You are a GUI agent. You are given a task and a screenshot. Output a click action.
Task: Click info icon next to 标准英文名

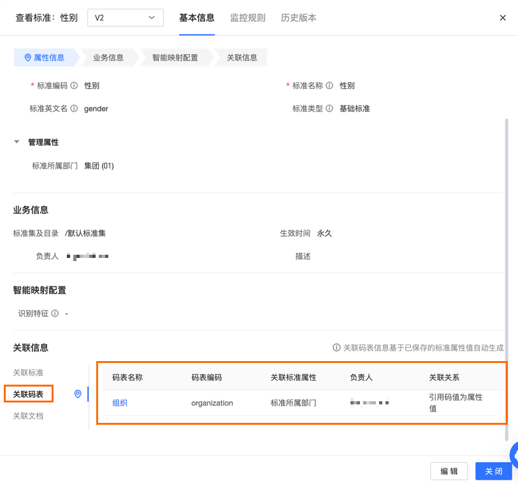(x=75, y=109)
